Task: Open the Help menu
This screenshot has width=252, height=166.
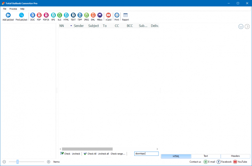Action: pyautogui.click(x=22, y=9)
